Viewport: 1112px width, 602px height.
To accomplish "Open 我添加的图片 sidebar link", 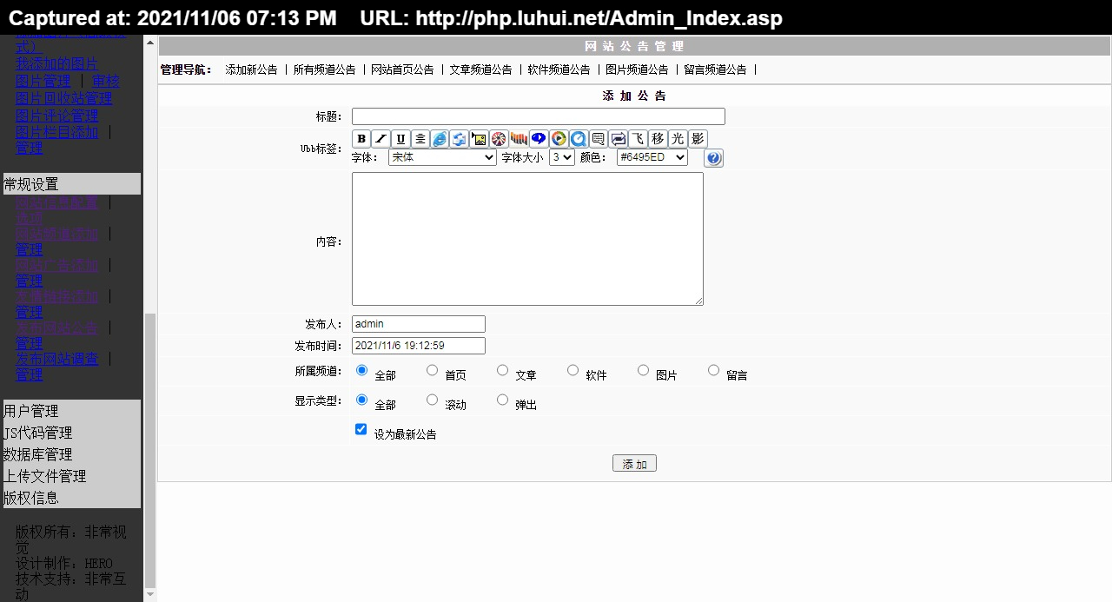I will [x=57, y=63].
